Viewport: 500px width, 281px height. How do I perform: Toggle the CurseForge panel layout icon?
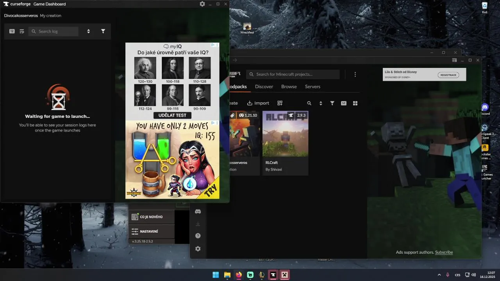[454, 60]
